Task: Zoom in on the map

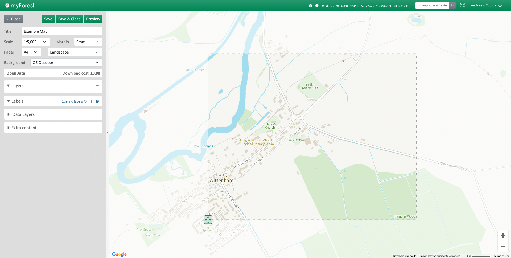Action: [503, 235]
